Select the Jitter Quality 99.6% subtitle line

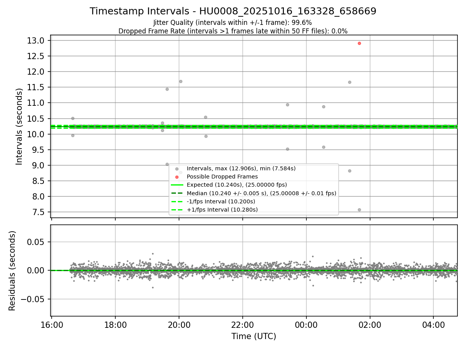click(x=233, y=23)
